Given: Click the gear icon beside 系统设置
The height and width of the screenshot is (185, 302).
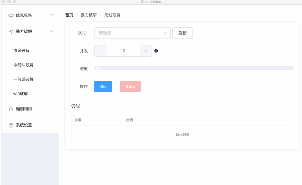Looking at the screenshot, I should click(11, 125).
